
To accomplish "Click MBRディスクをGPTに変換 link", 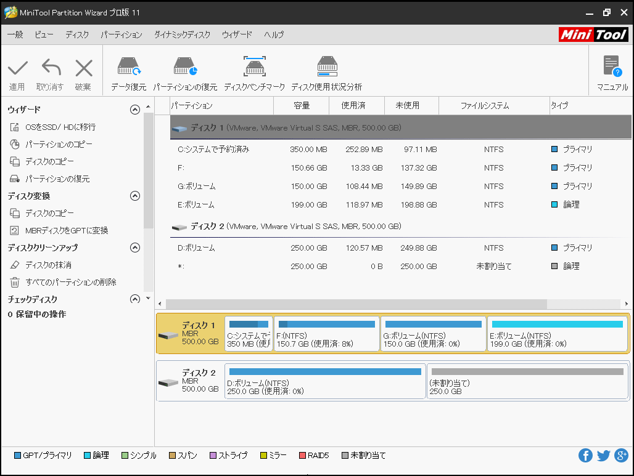I will pyautogui.click(x=66, y=230).
